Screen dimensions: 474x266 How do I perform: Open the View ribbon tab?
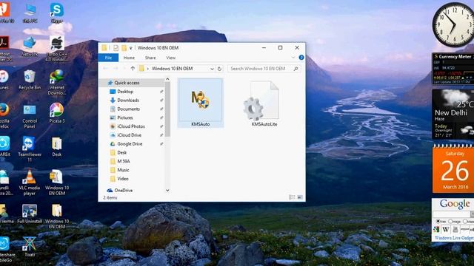[171, 58]
